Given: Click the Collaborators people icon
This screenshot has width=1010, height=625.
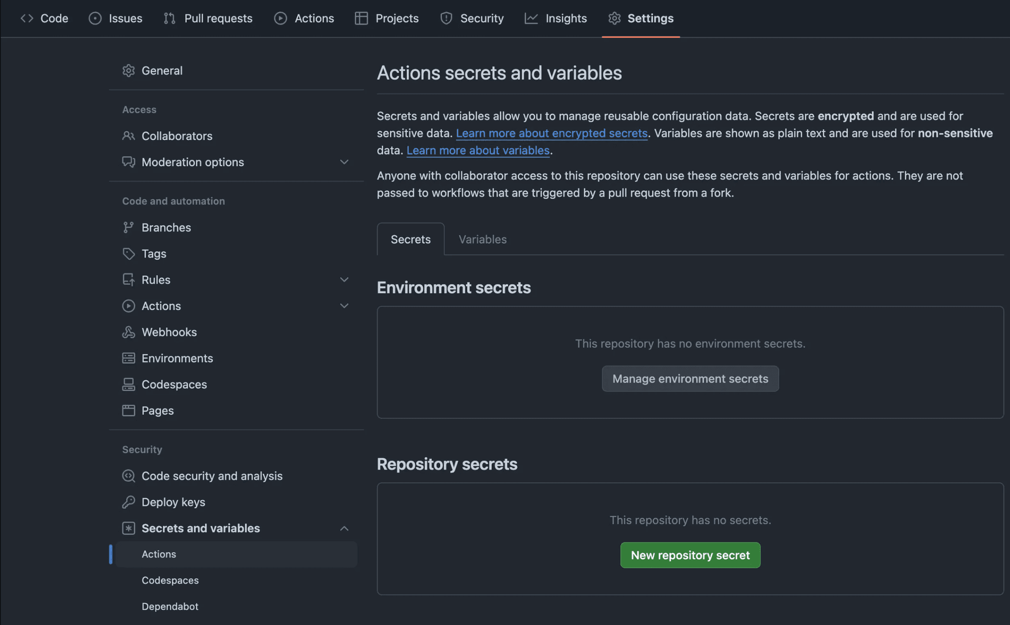Looking at the screenshot, I should point(128,136).
